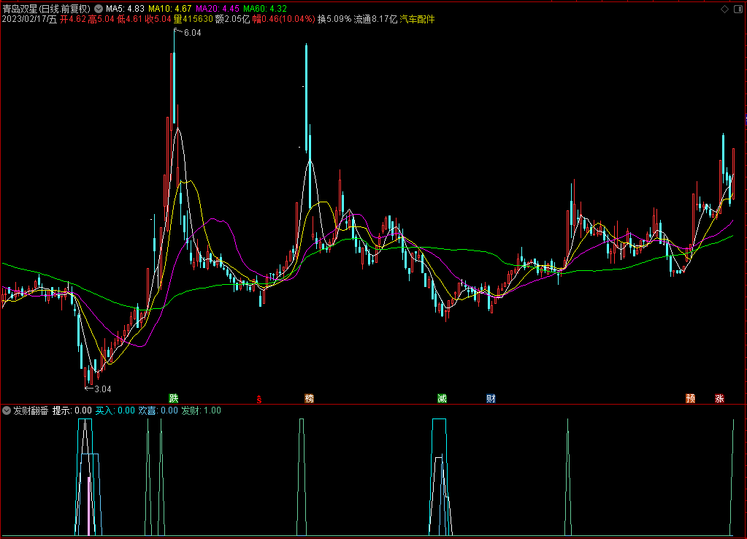Click the green 跌 event marker

tap(173, 399)
